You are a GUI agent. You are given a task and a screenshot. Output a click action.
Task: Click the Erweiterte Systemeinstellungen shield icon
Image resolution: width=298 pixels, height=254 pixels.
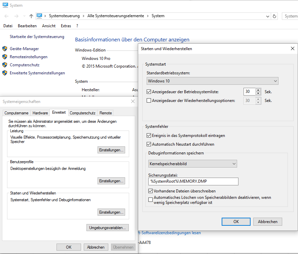[5, 73]
